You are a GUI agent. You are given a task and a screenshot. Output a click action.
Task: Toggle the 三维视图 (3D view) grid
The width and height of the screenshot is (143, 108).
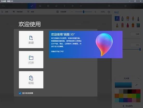(61, 12)
